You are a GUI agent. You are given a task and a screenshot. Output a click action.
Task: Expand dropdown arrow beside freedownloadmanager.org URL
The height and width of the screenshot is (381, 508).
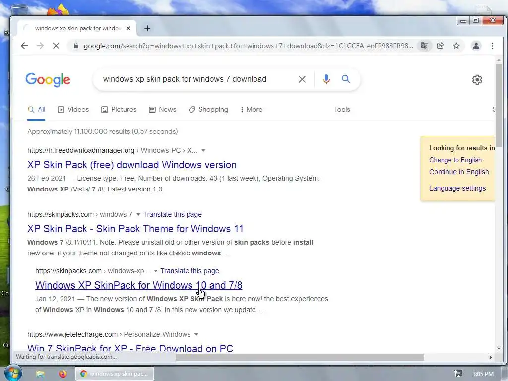[x=203, y=150]
